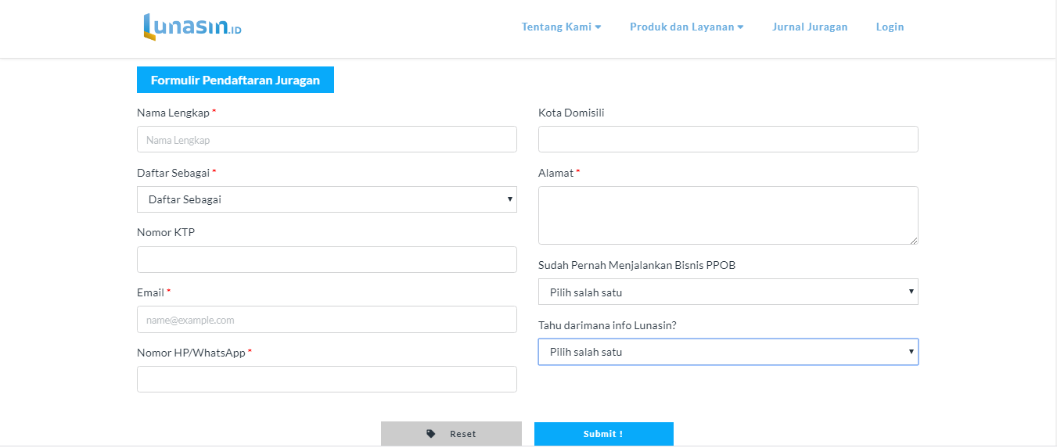Open the Daftar Sebagai dropdown
This screenshot has width=1057, height=448.
click(327, 199)
